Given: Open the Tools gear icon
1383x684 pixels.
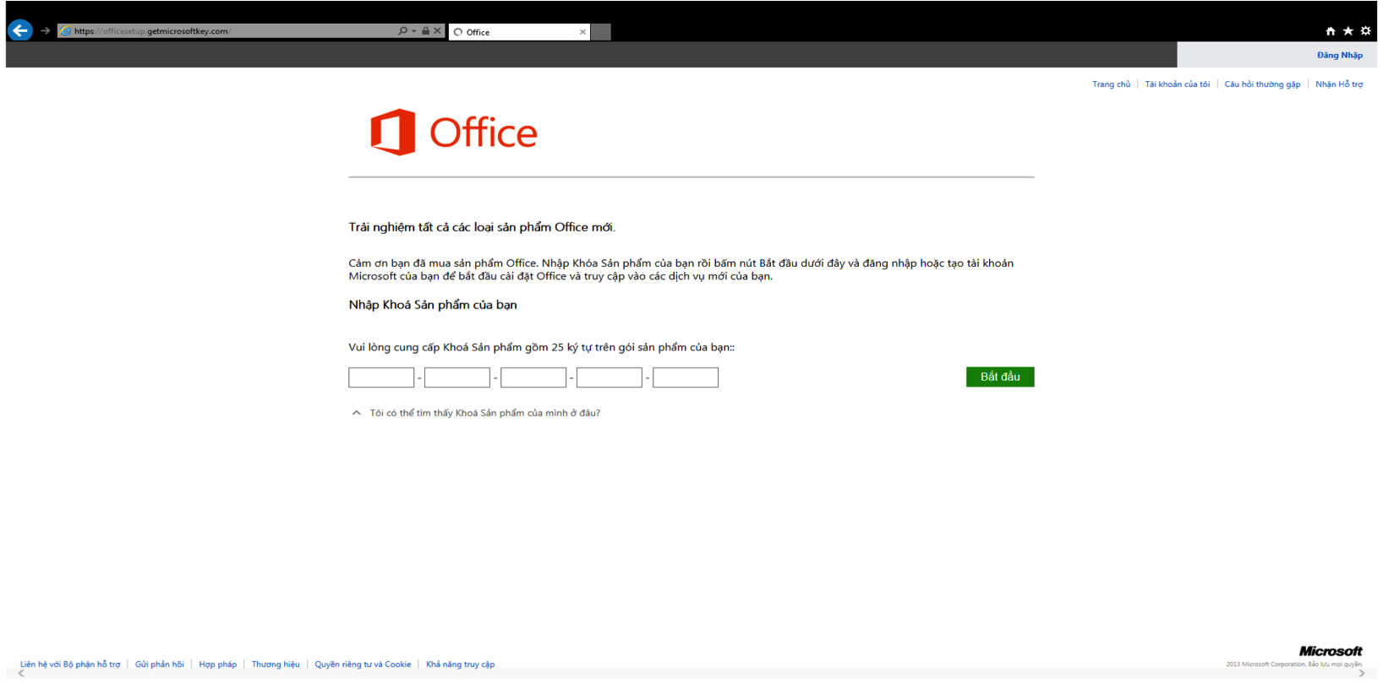Looking at the screenshot, I should pos(1365,31).
